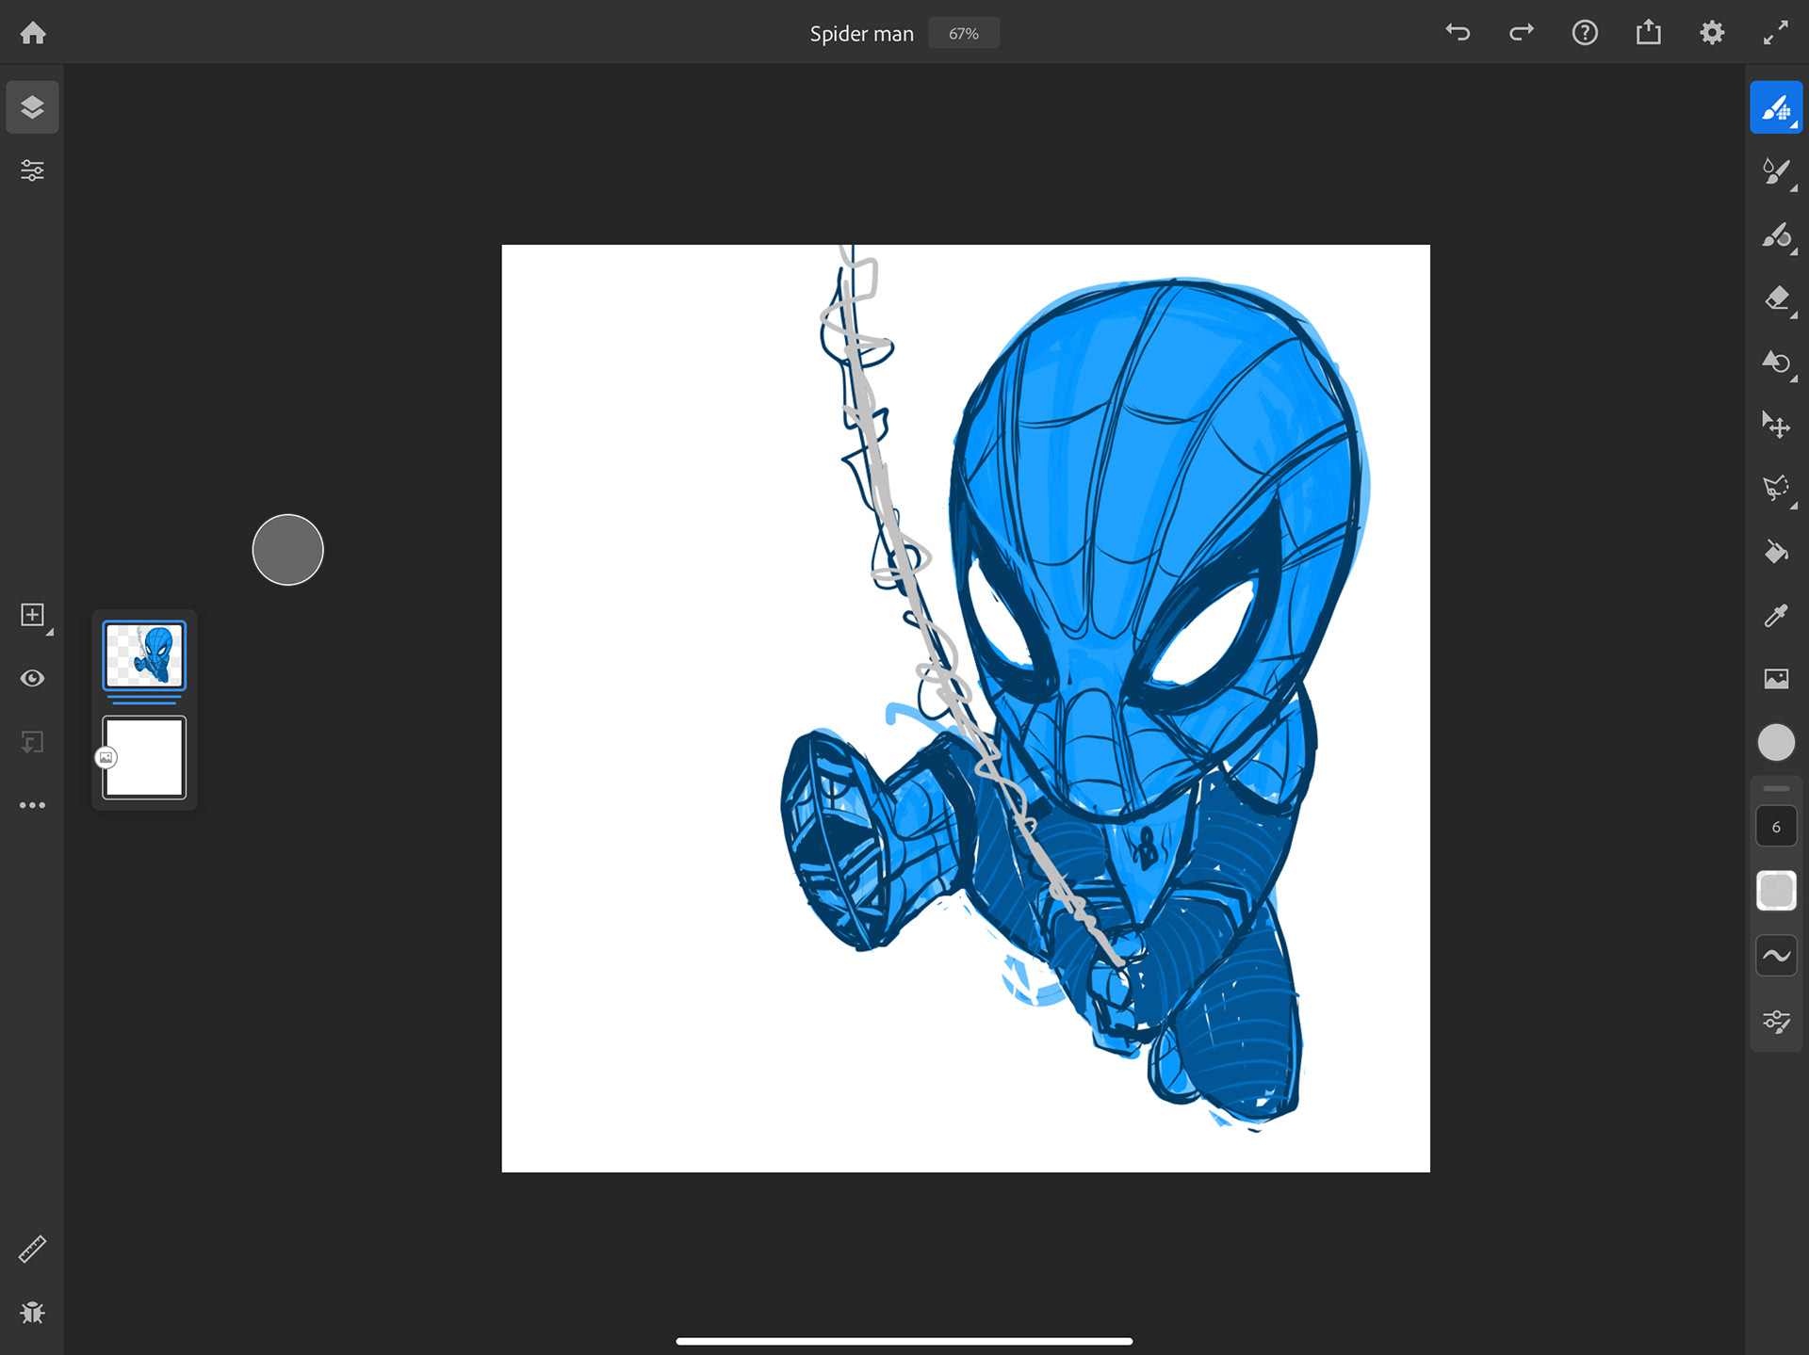
Task: Select the Pixel Brush tool
Action: pos(1775,107)
